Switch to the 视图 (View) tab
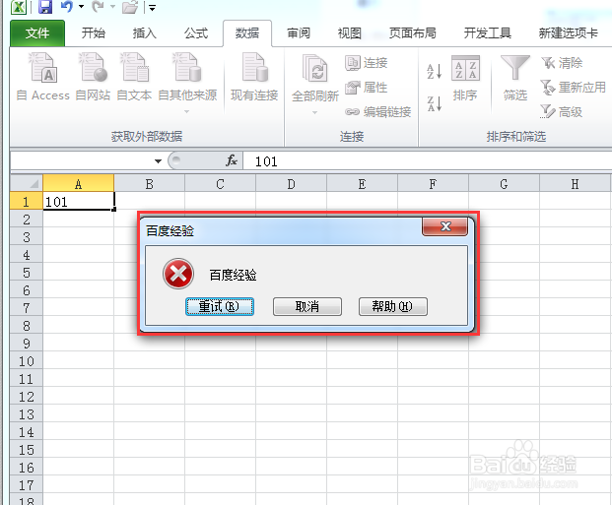This screenshot has width=612, height=505. 349,33
